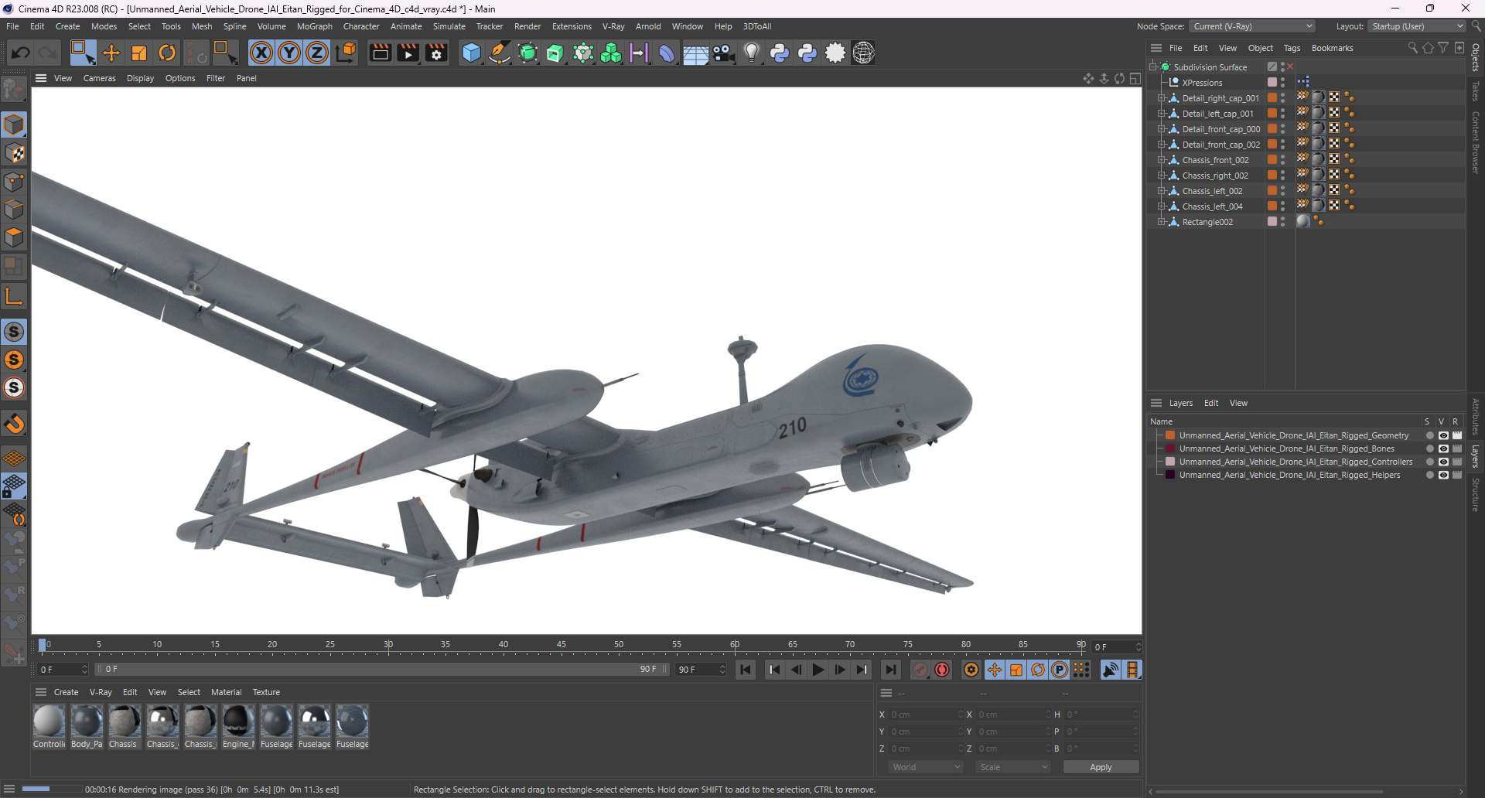The width and height of the screenshot is (1485, 798).
Task: Open the Simulate menu
Action: pyautogui.click(x=449, y=26)
